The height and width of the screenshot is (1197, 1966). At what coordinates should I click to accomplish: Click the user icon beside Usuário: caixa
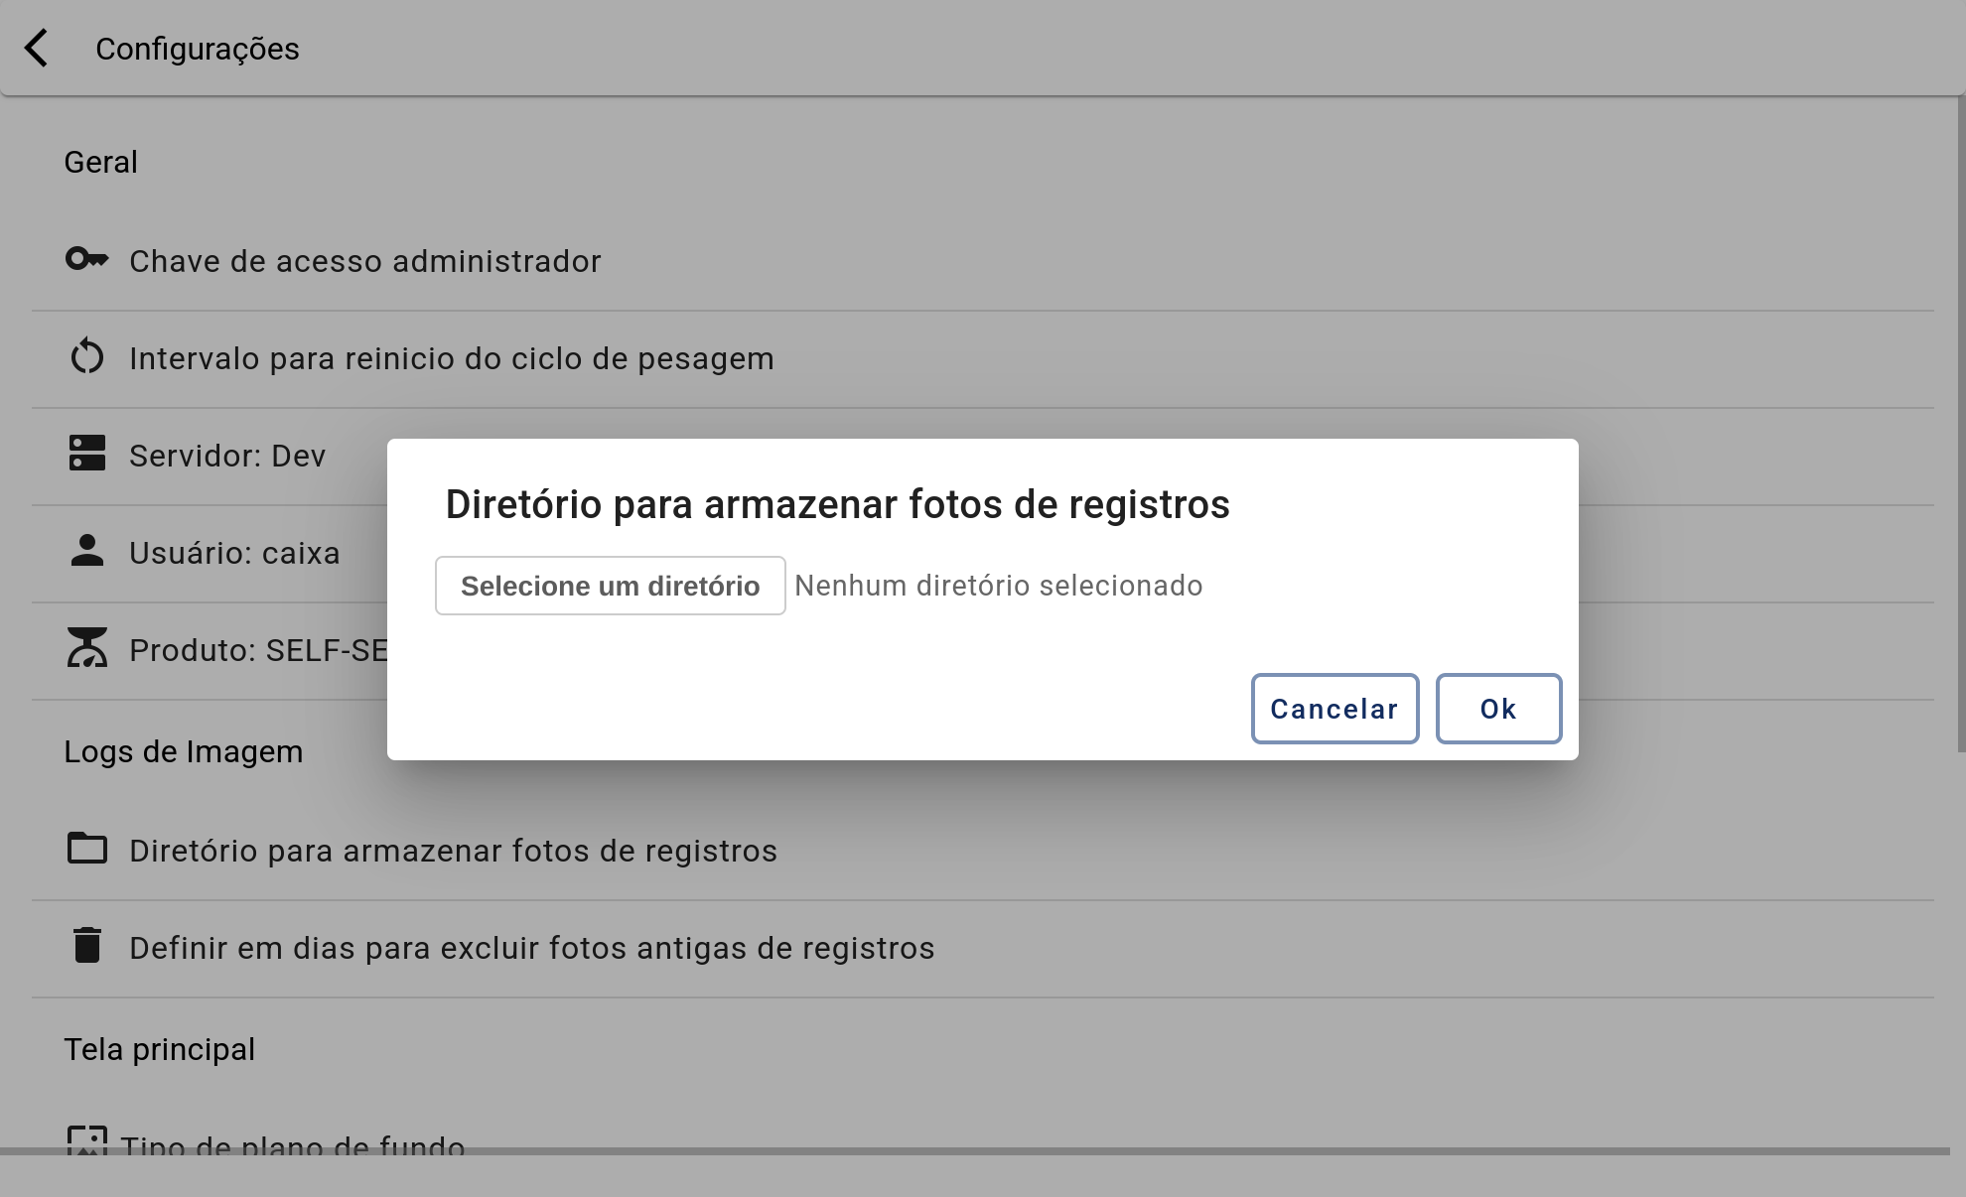click(x=87, y=551)
